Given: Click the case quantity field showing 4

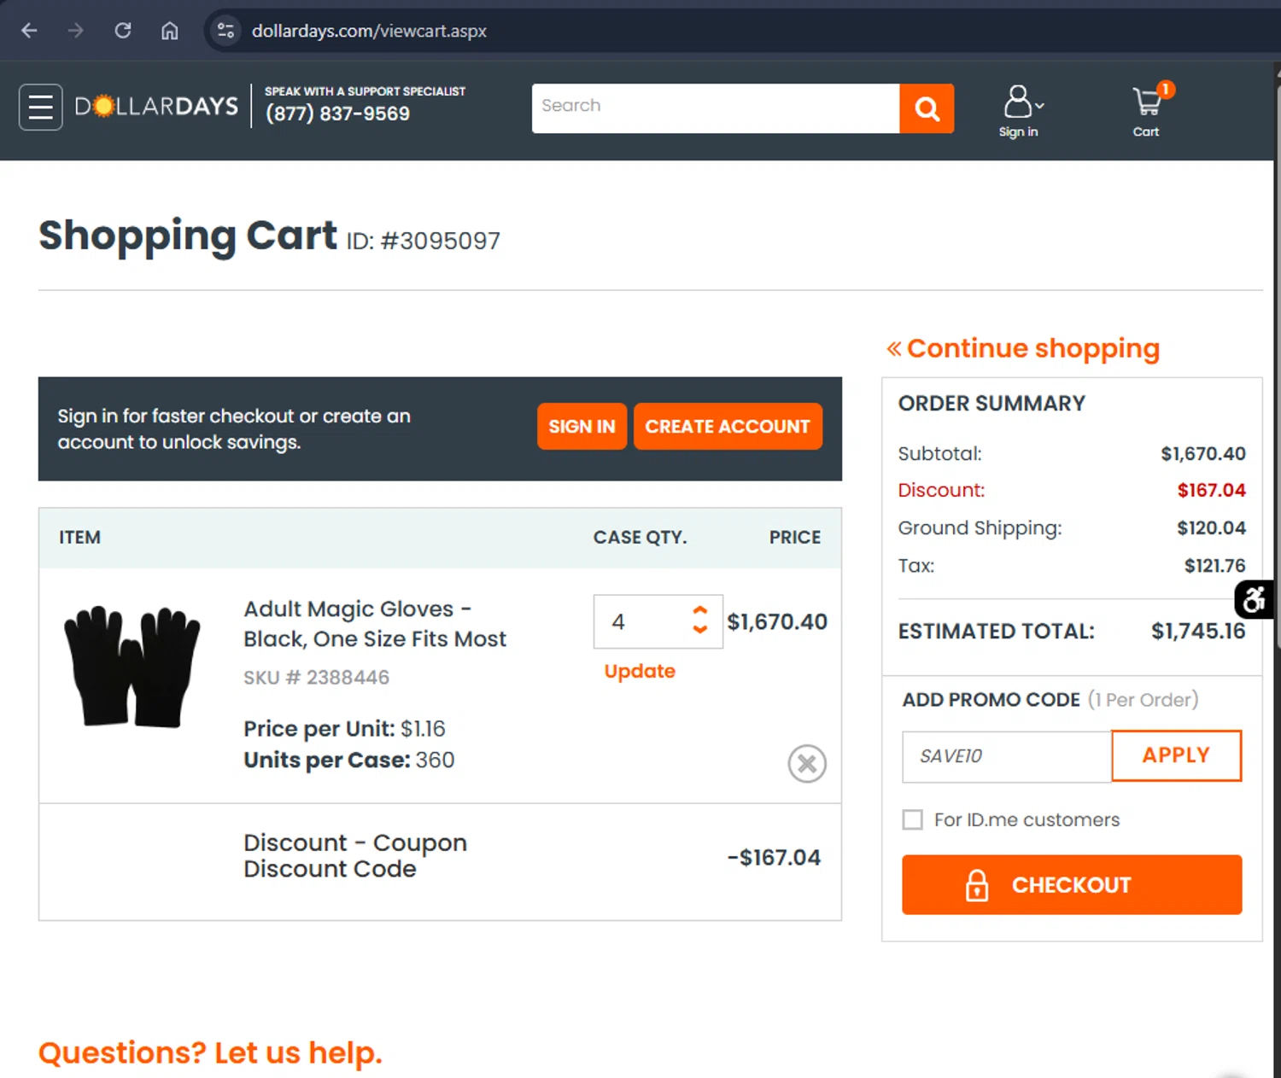Looking at the screenshot, I should click(x=640, y=621).
